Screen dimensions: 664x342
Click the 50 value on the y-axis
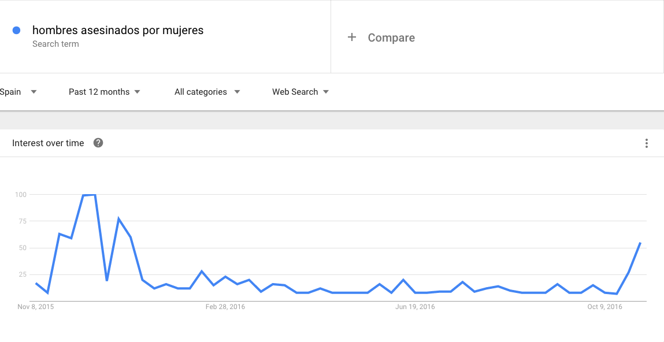coord(23,248)
